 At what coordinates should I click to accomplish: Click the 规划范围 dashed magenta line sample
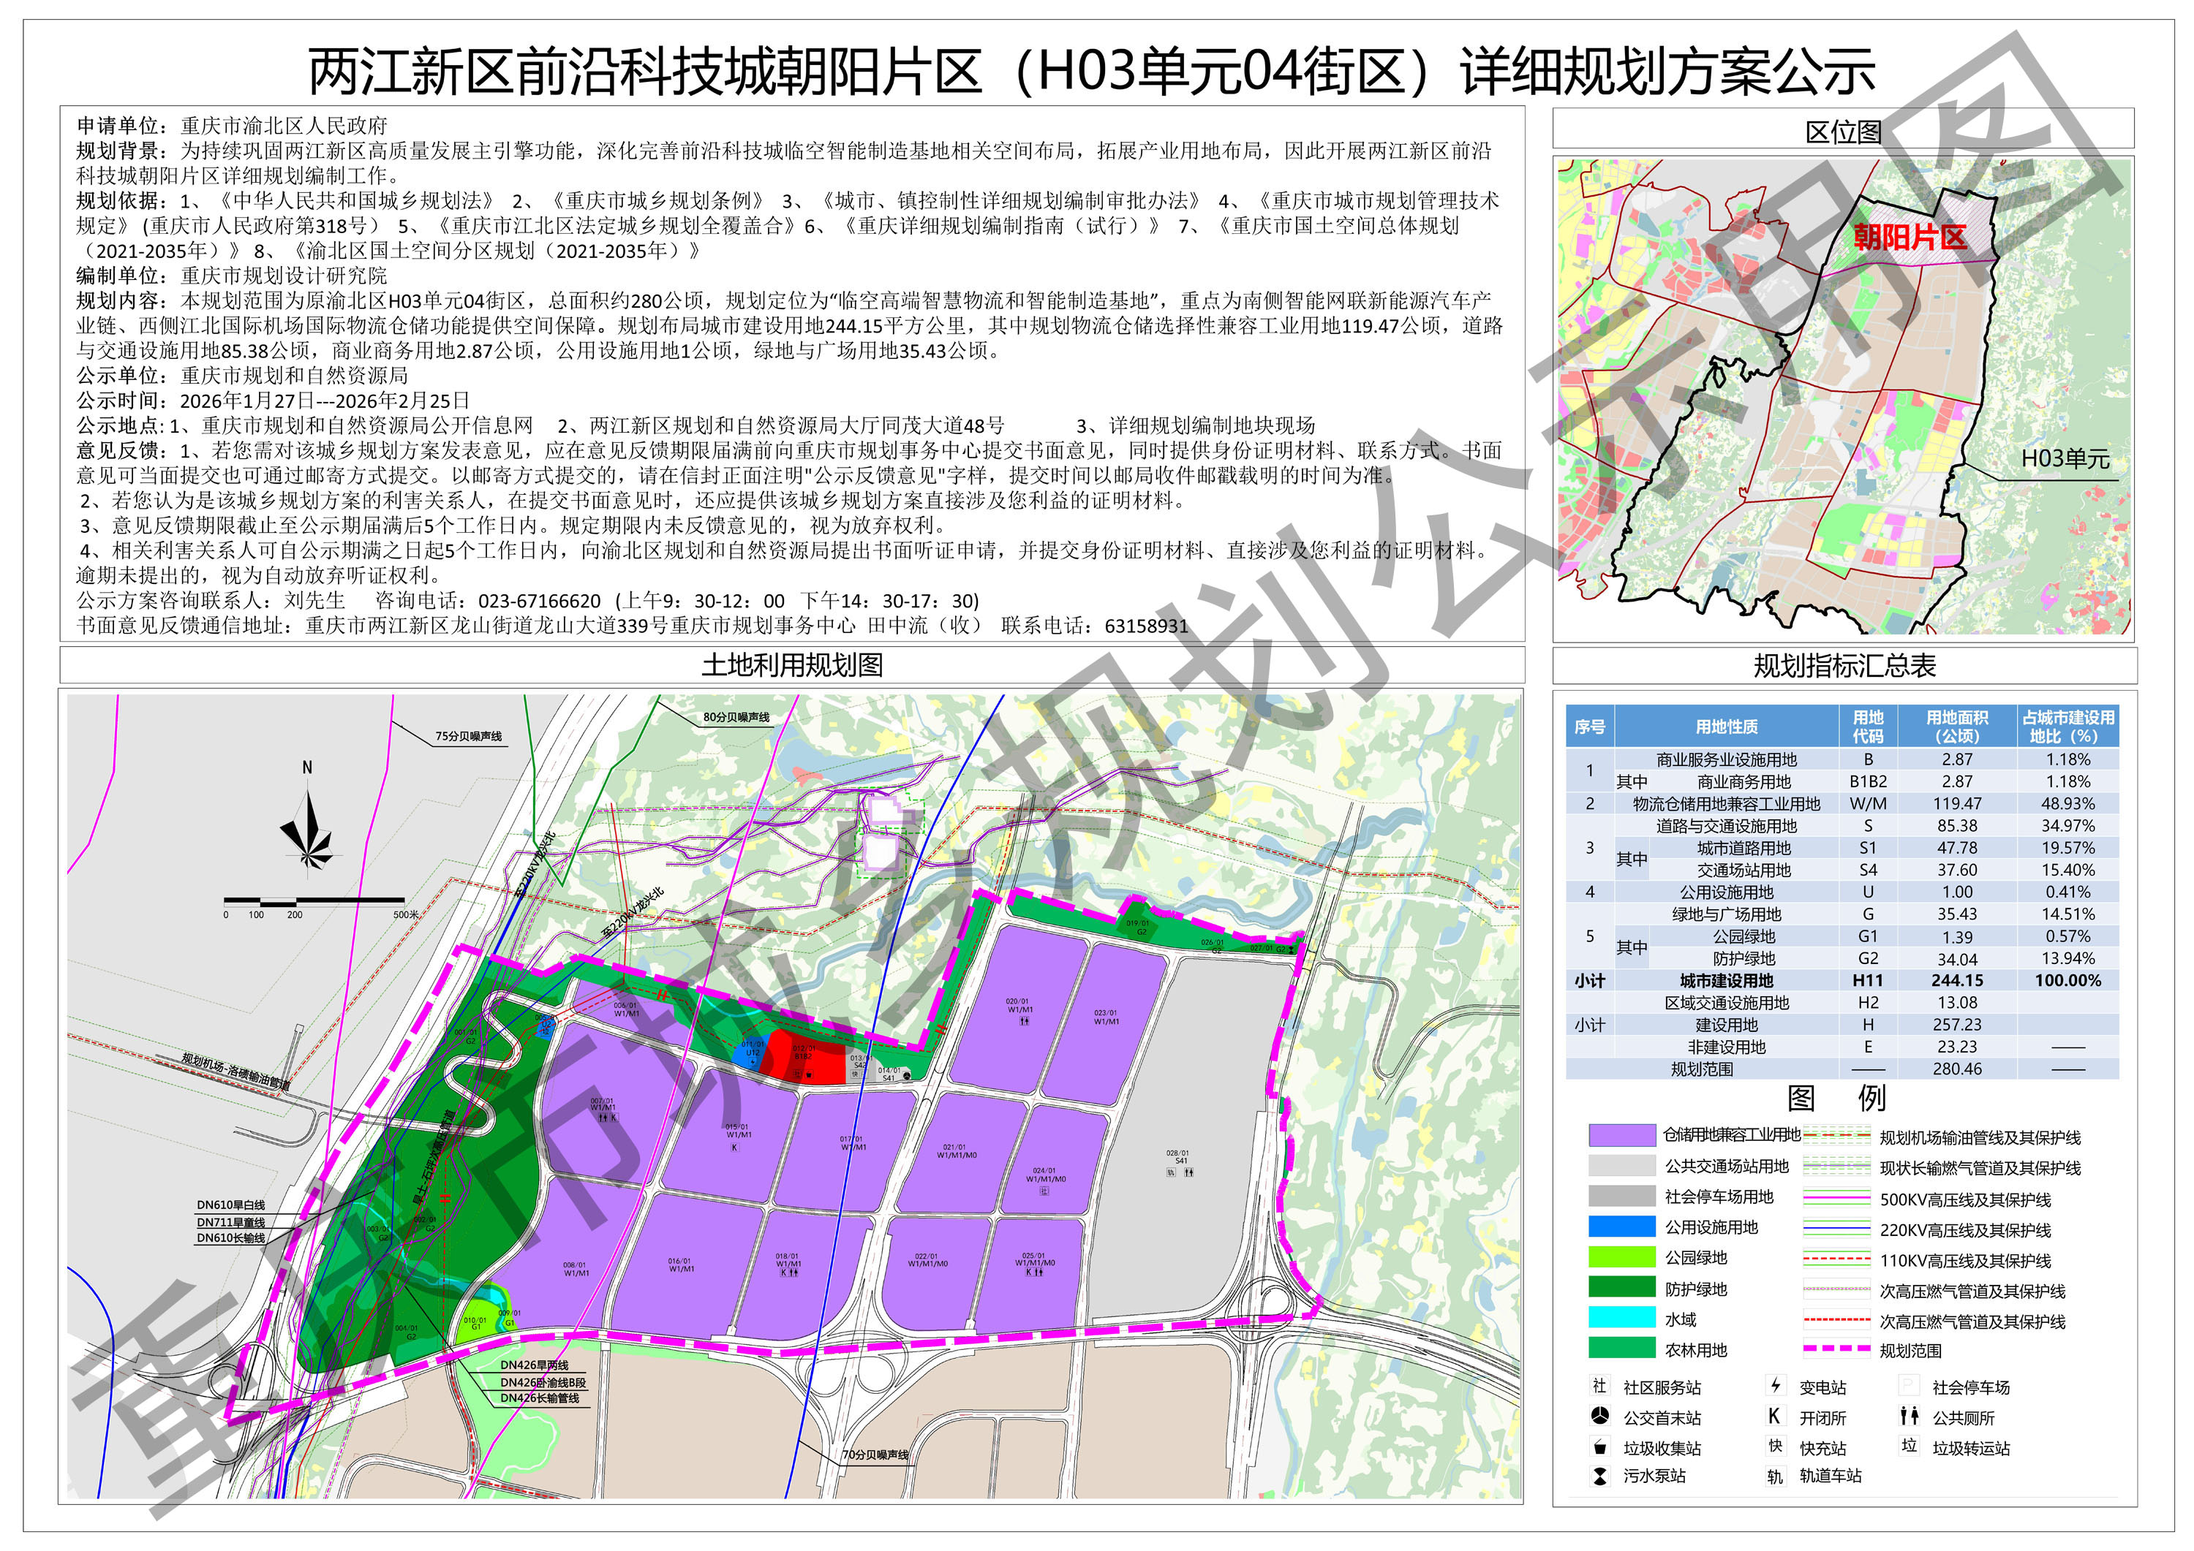point(1836,1349)
